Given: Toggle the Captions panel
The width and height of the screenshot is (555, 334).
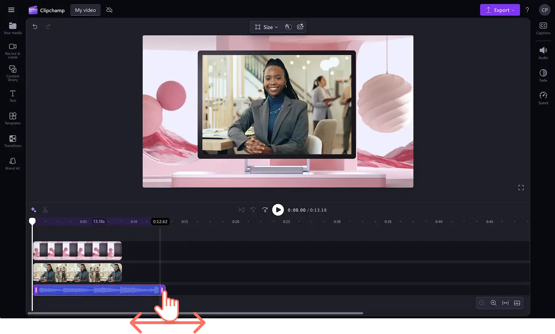Looking at the screenshot, I should (543, 28).
